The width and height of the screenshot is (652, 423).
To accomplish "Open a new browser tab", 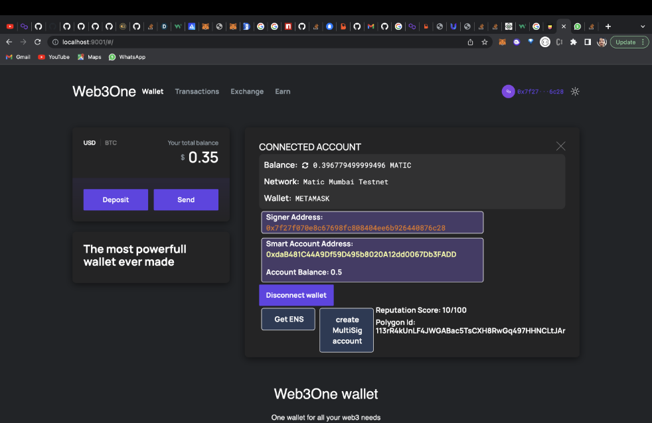I will coord(608,27).
